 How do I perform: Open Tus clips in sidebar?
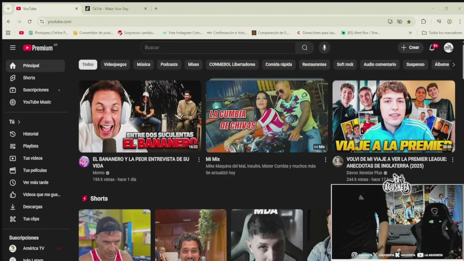pos(35,219)
